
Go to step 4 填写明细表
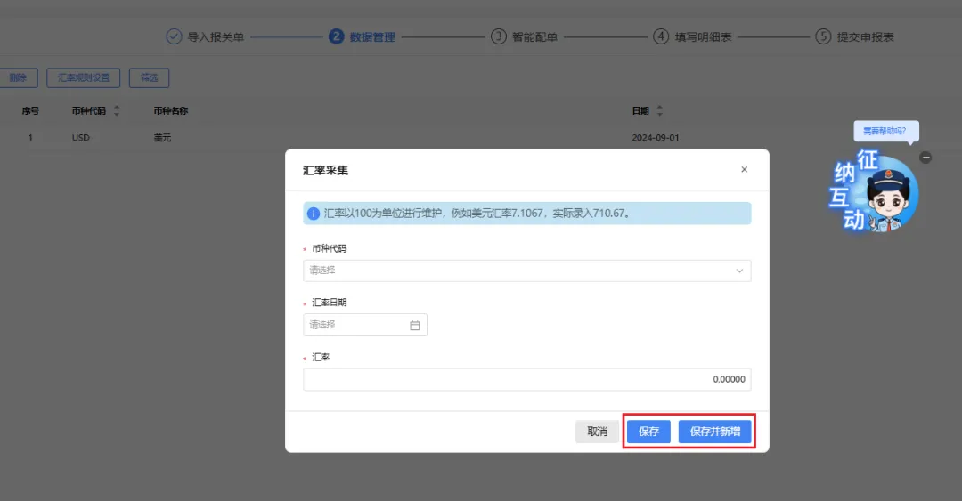click(692, 36)
